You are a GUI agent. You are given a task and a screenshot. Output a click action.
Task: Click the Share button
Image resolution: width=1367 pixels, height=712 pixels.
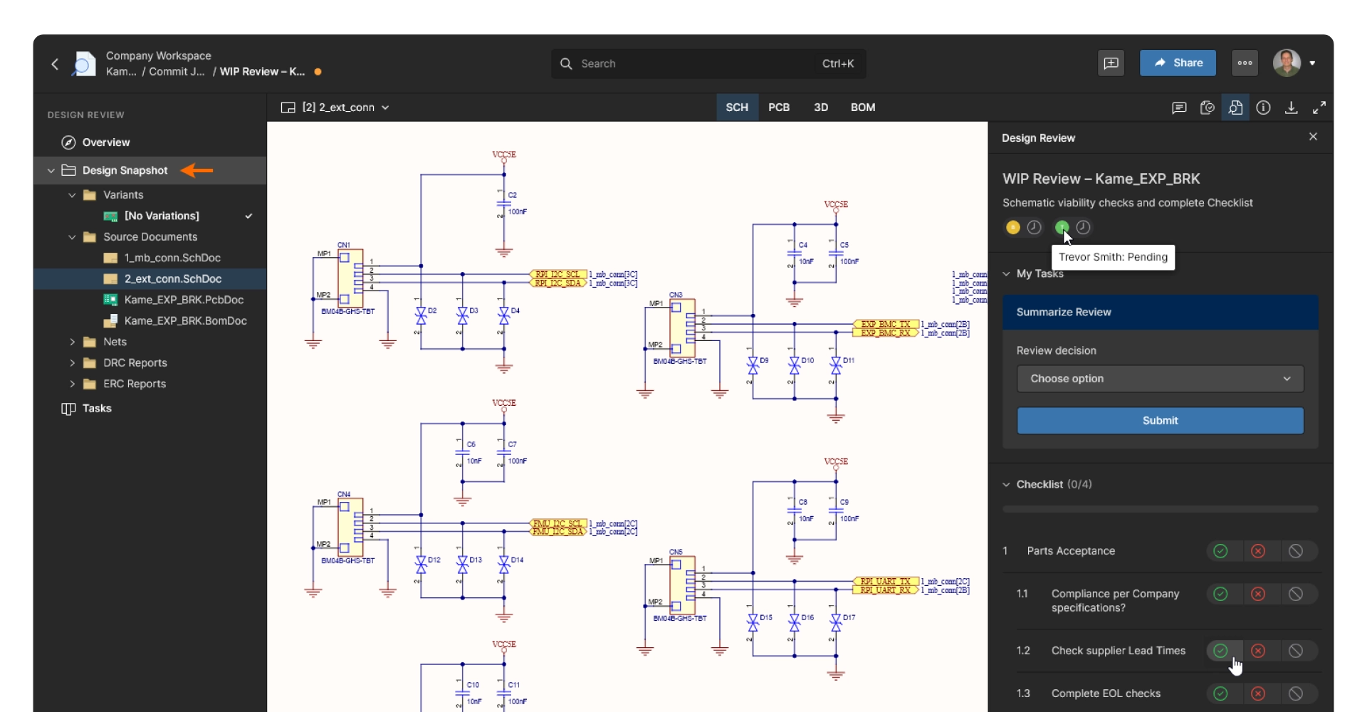(x=1178, y=63)
